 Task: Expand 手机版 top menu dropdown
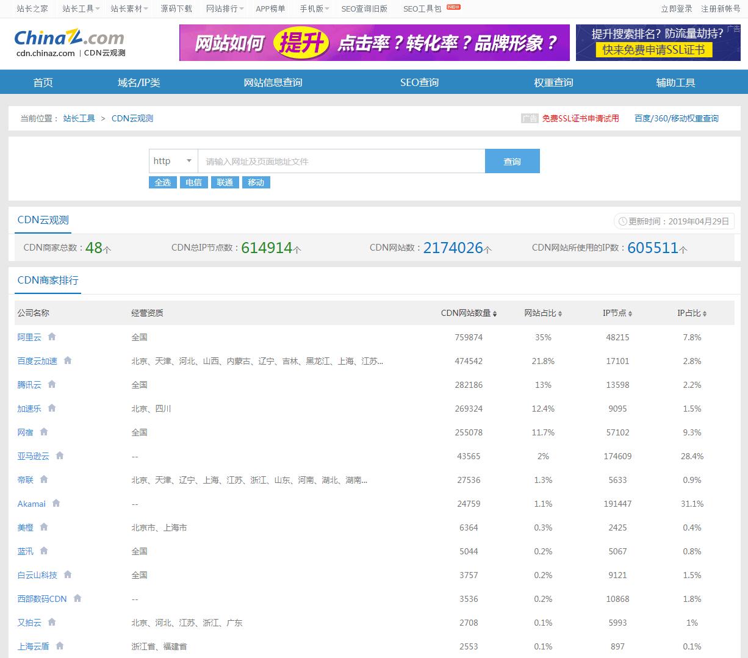pos(314,9)
